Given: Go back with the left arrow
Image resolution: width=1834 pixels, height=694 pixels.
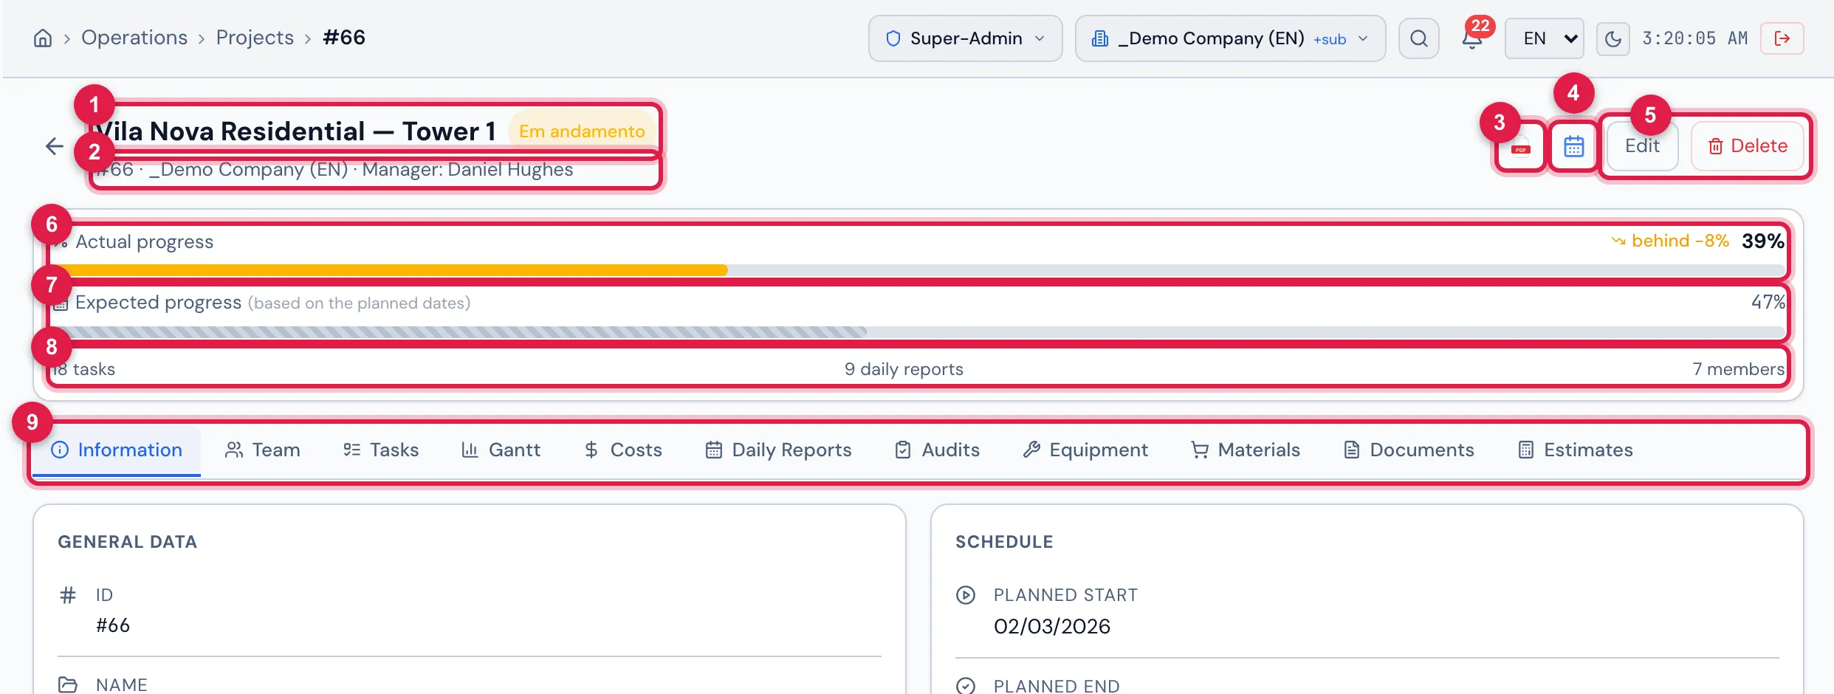Looking at the screenshot, I should (x=54, y=146).
